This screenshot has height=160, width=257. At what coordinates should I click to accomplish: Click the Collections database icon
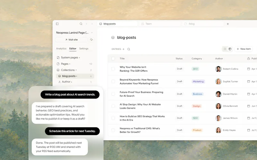coord(58,70)
